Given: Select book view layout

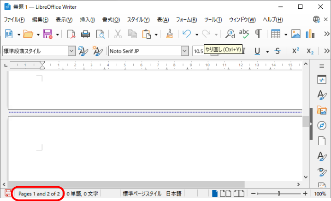Looking at the screenshot, I should (239, 193).
